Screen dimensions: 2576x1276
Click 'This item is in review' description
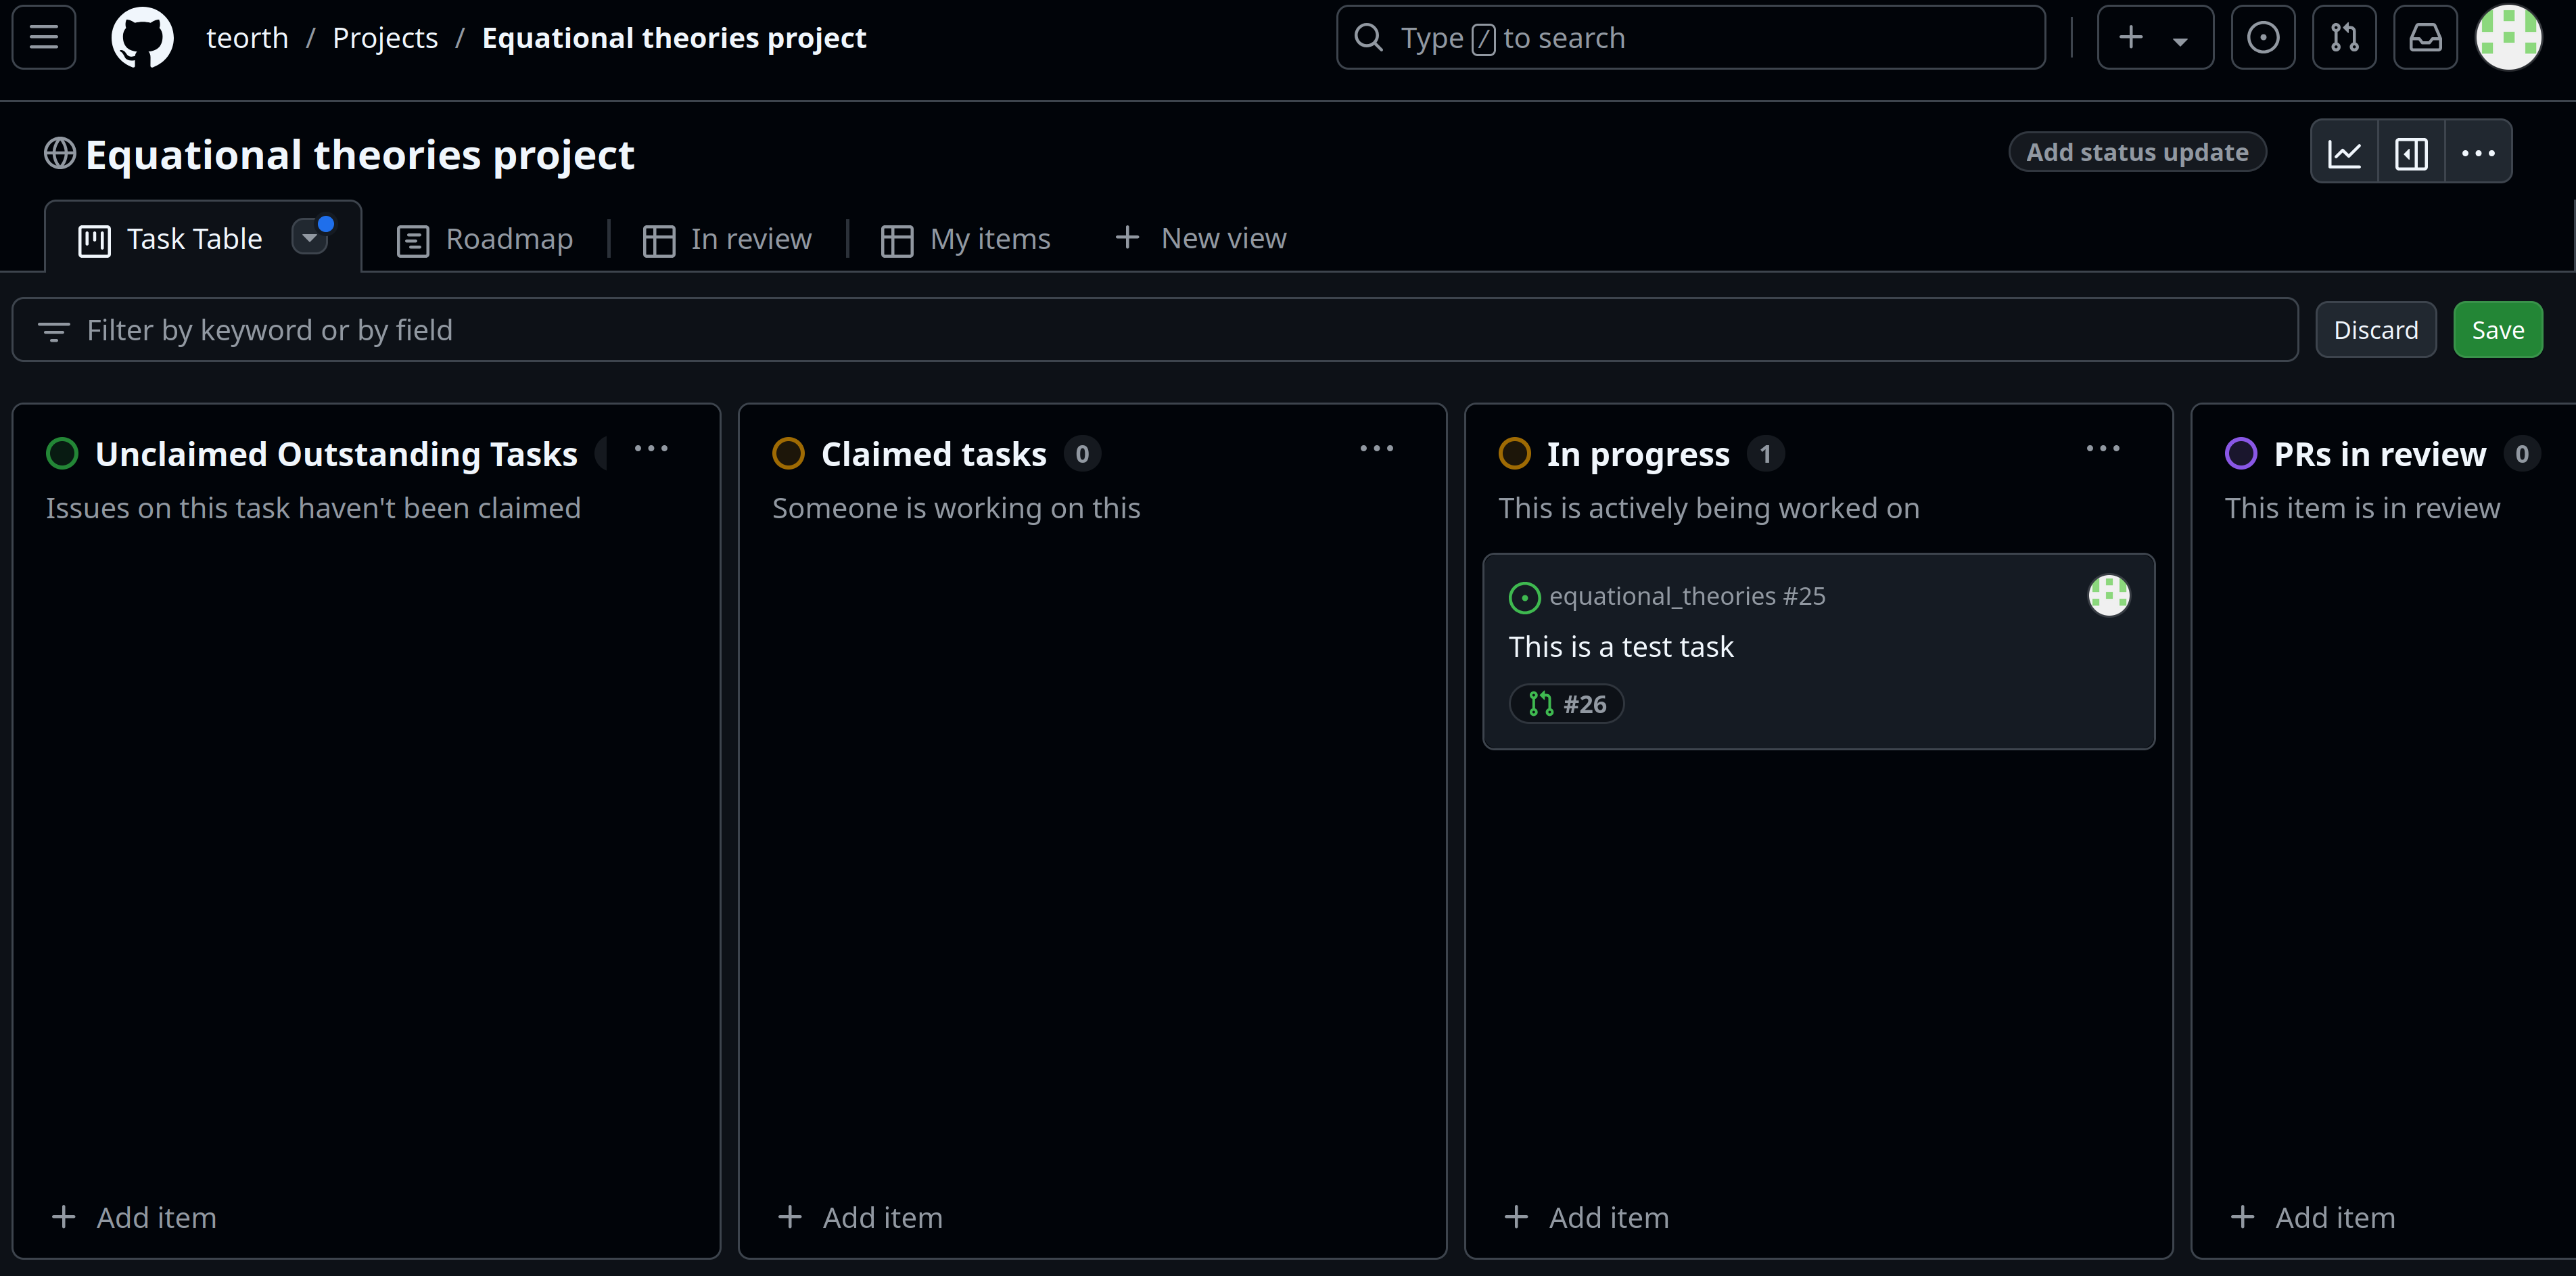click(2362, 508)
